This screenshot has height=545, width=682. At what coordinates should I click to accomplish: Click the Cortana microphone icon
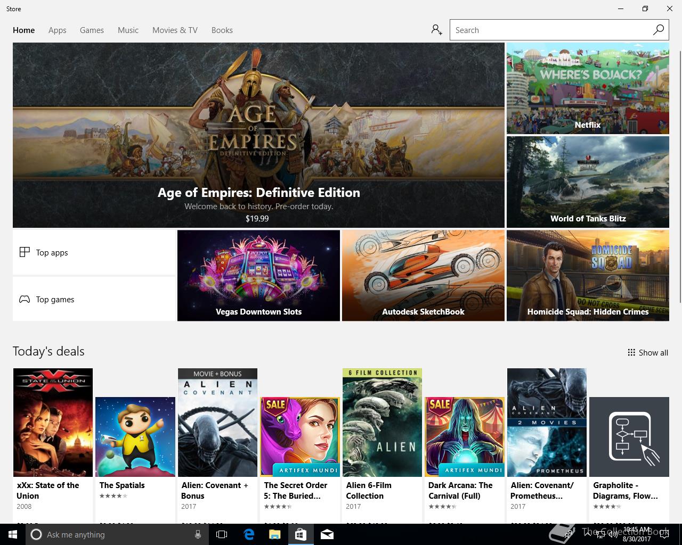[198, 534]
